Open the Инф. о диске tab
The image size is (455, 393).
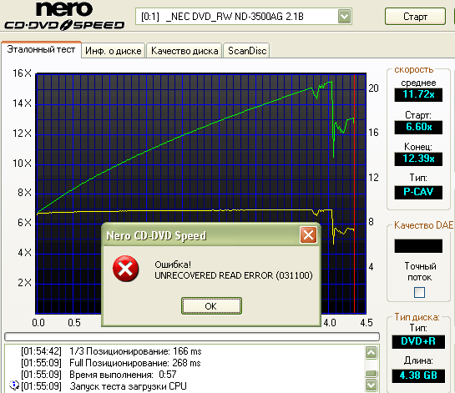(114, 51)
